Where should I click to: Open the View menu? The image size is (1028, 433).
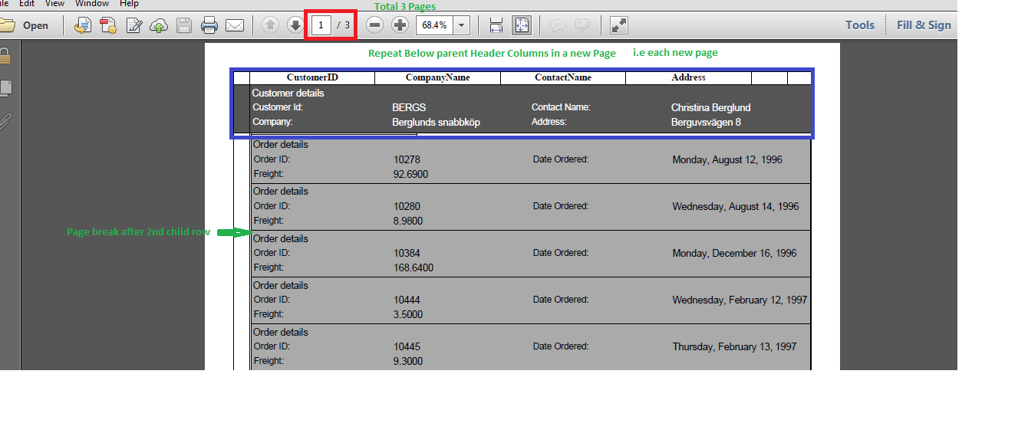coord(54,4)
